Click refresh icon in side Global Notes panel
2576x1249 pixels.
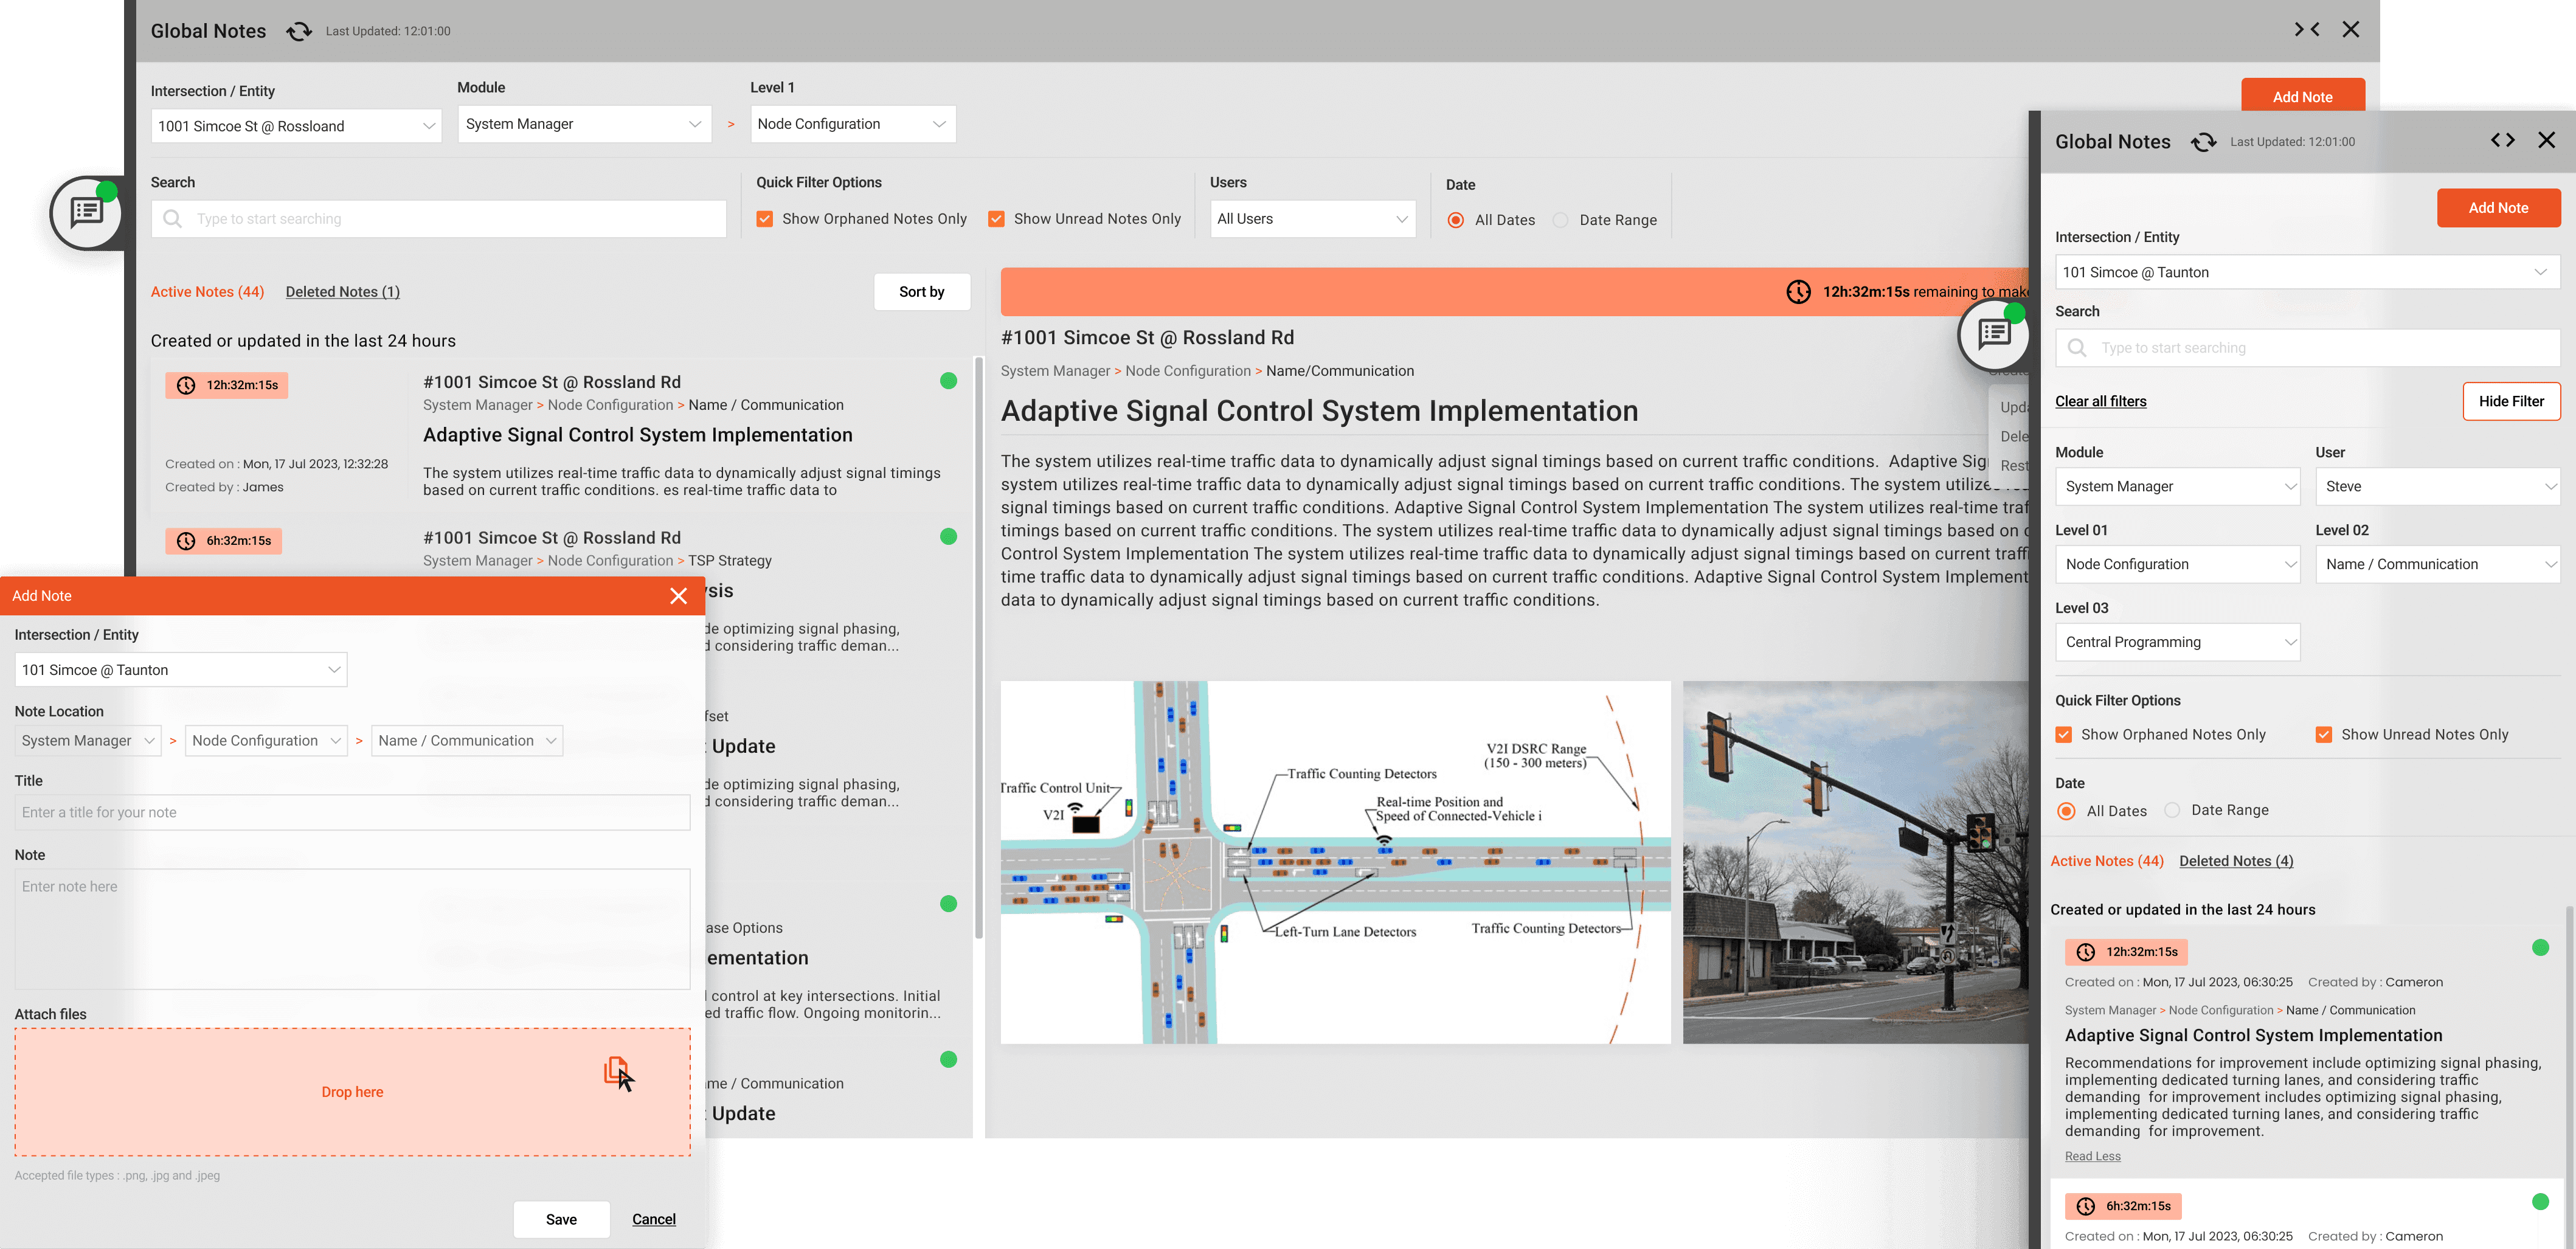coord(2203,142)
